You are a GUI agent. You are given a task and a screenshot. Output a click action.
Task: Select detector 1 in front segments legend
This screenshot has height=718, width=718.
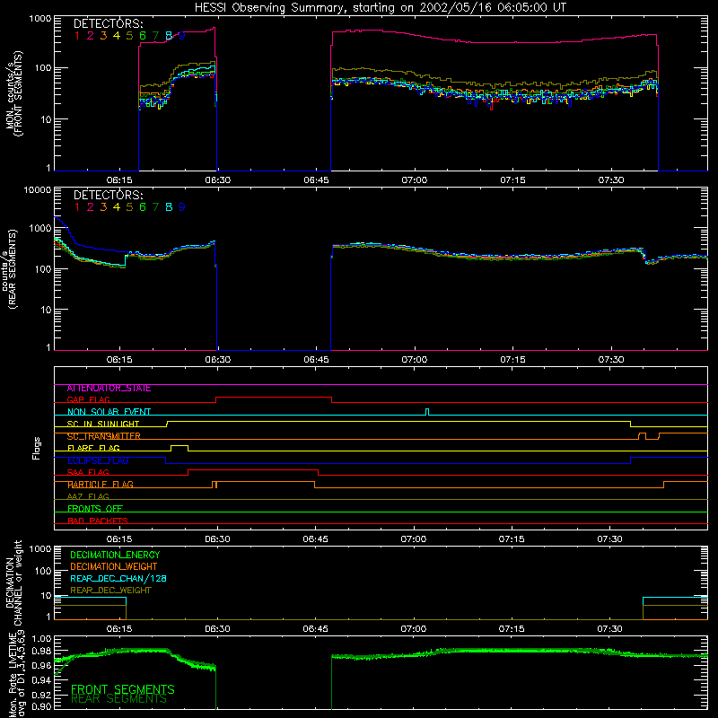[77, 35]
